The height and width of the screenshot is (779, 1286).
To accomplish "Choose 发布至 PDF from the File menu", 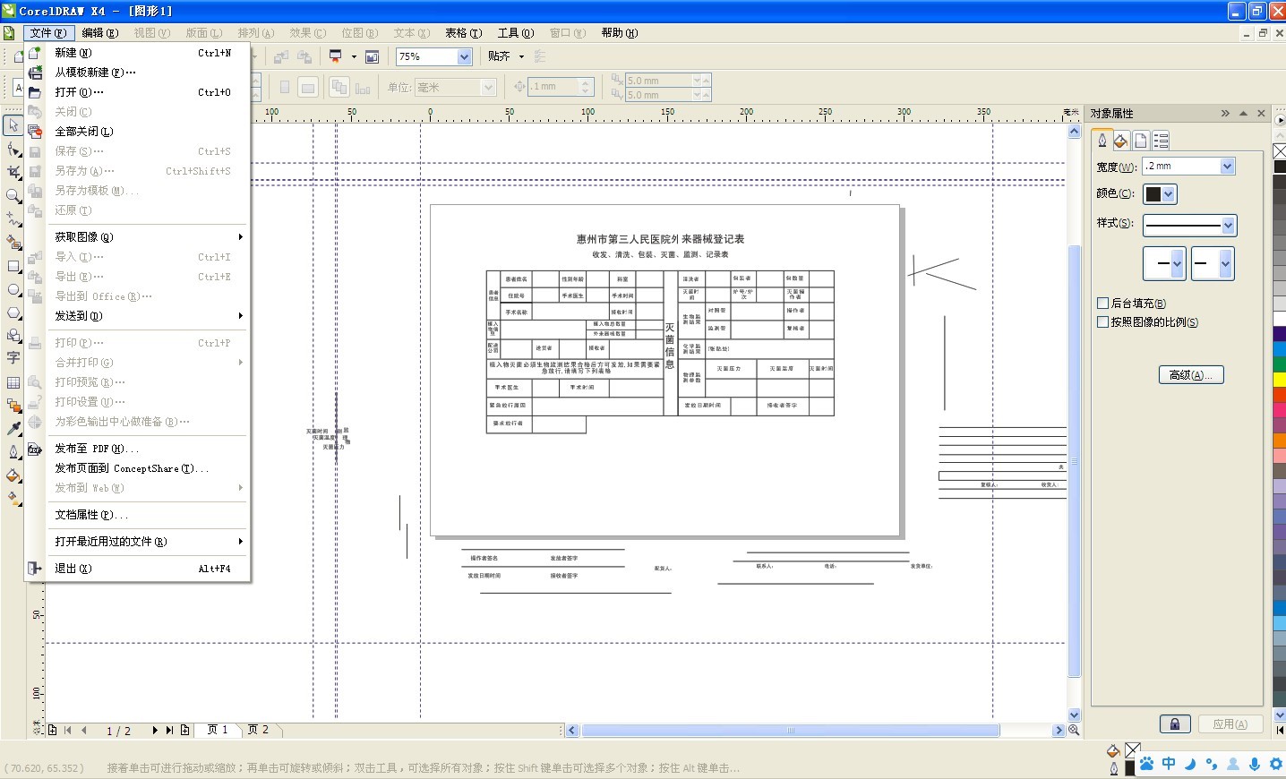I will pyautogui.click(x=96, y=449).
